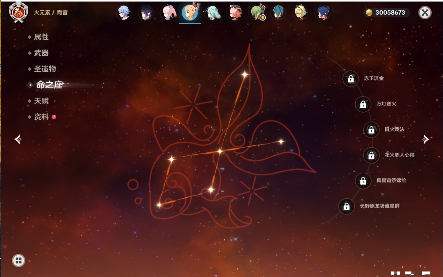Click the lock icon for 鼠火戏法
The width and height of the screenshot is (443, 277).
pyautogui.click(x=372, y=130)
